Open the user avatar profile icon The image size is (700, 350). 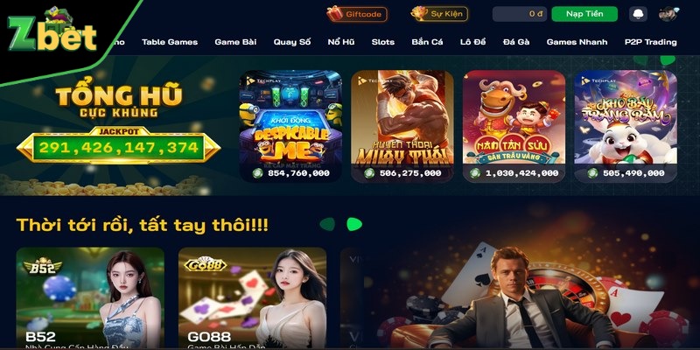tap(668, 14)
